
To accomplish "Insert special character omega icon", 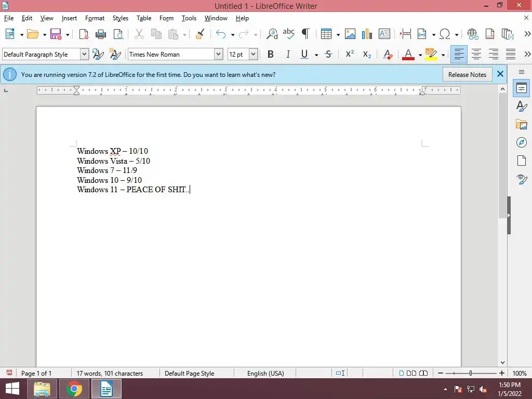I will tap(445, 34).
